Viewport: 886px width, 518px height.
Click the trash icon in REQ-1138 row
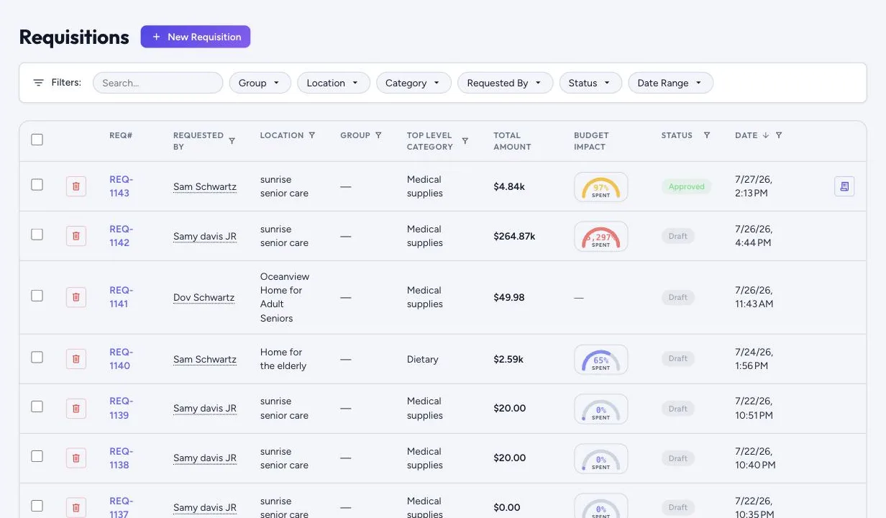(x=76, y=458)
